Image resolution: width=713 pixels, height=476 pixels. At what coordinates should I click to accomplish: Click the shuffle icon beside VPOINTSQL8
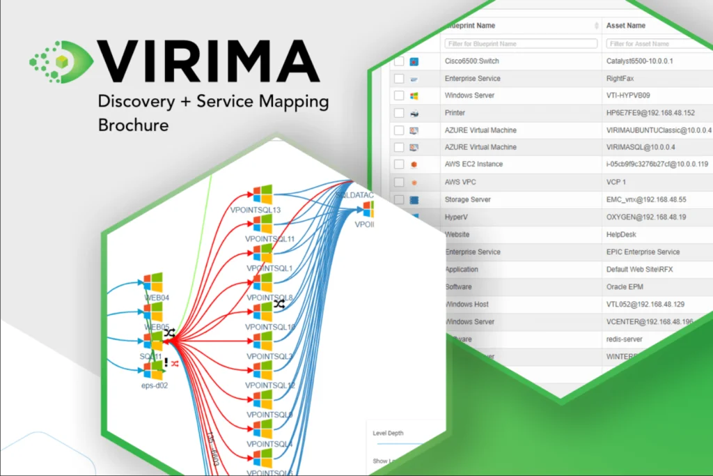click(x=279, y=305)
